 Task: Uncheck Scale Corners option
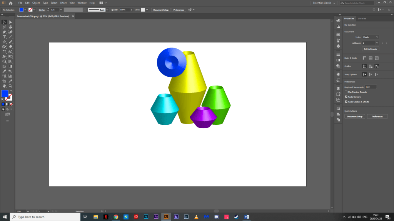click(x=346, y=97)
